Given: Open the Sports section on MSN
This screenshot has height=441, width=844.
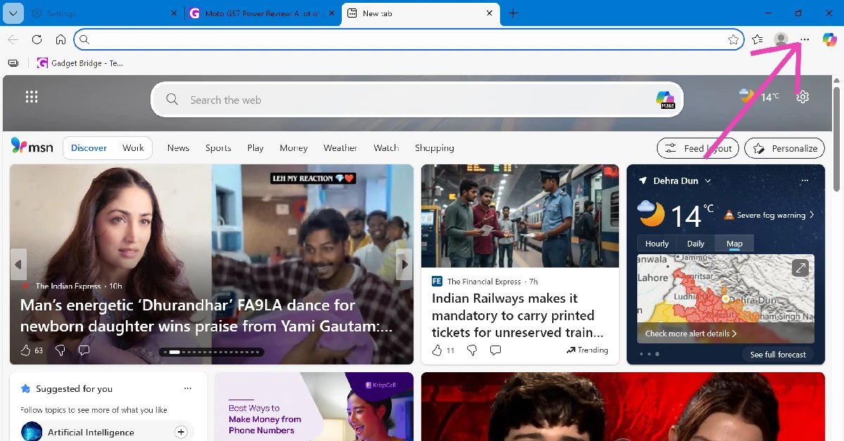Looking at the screenshot, I should [218, 147].
